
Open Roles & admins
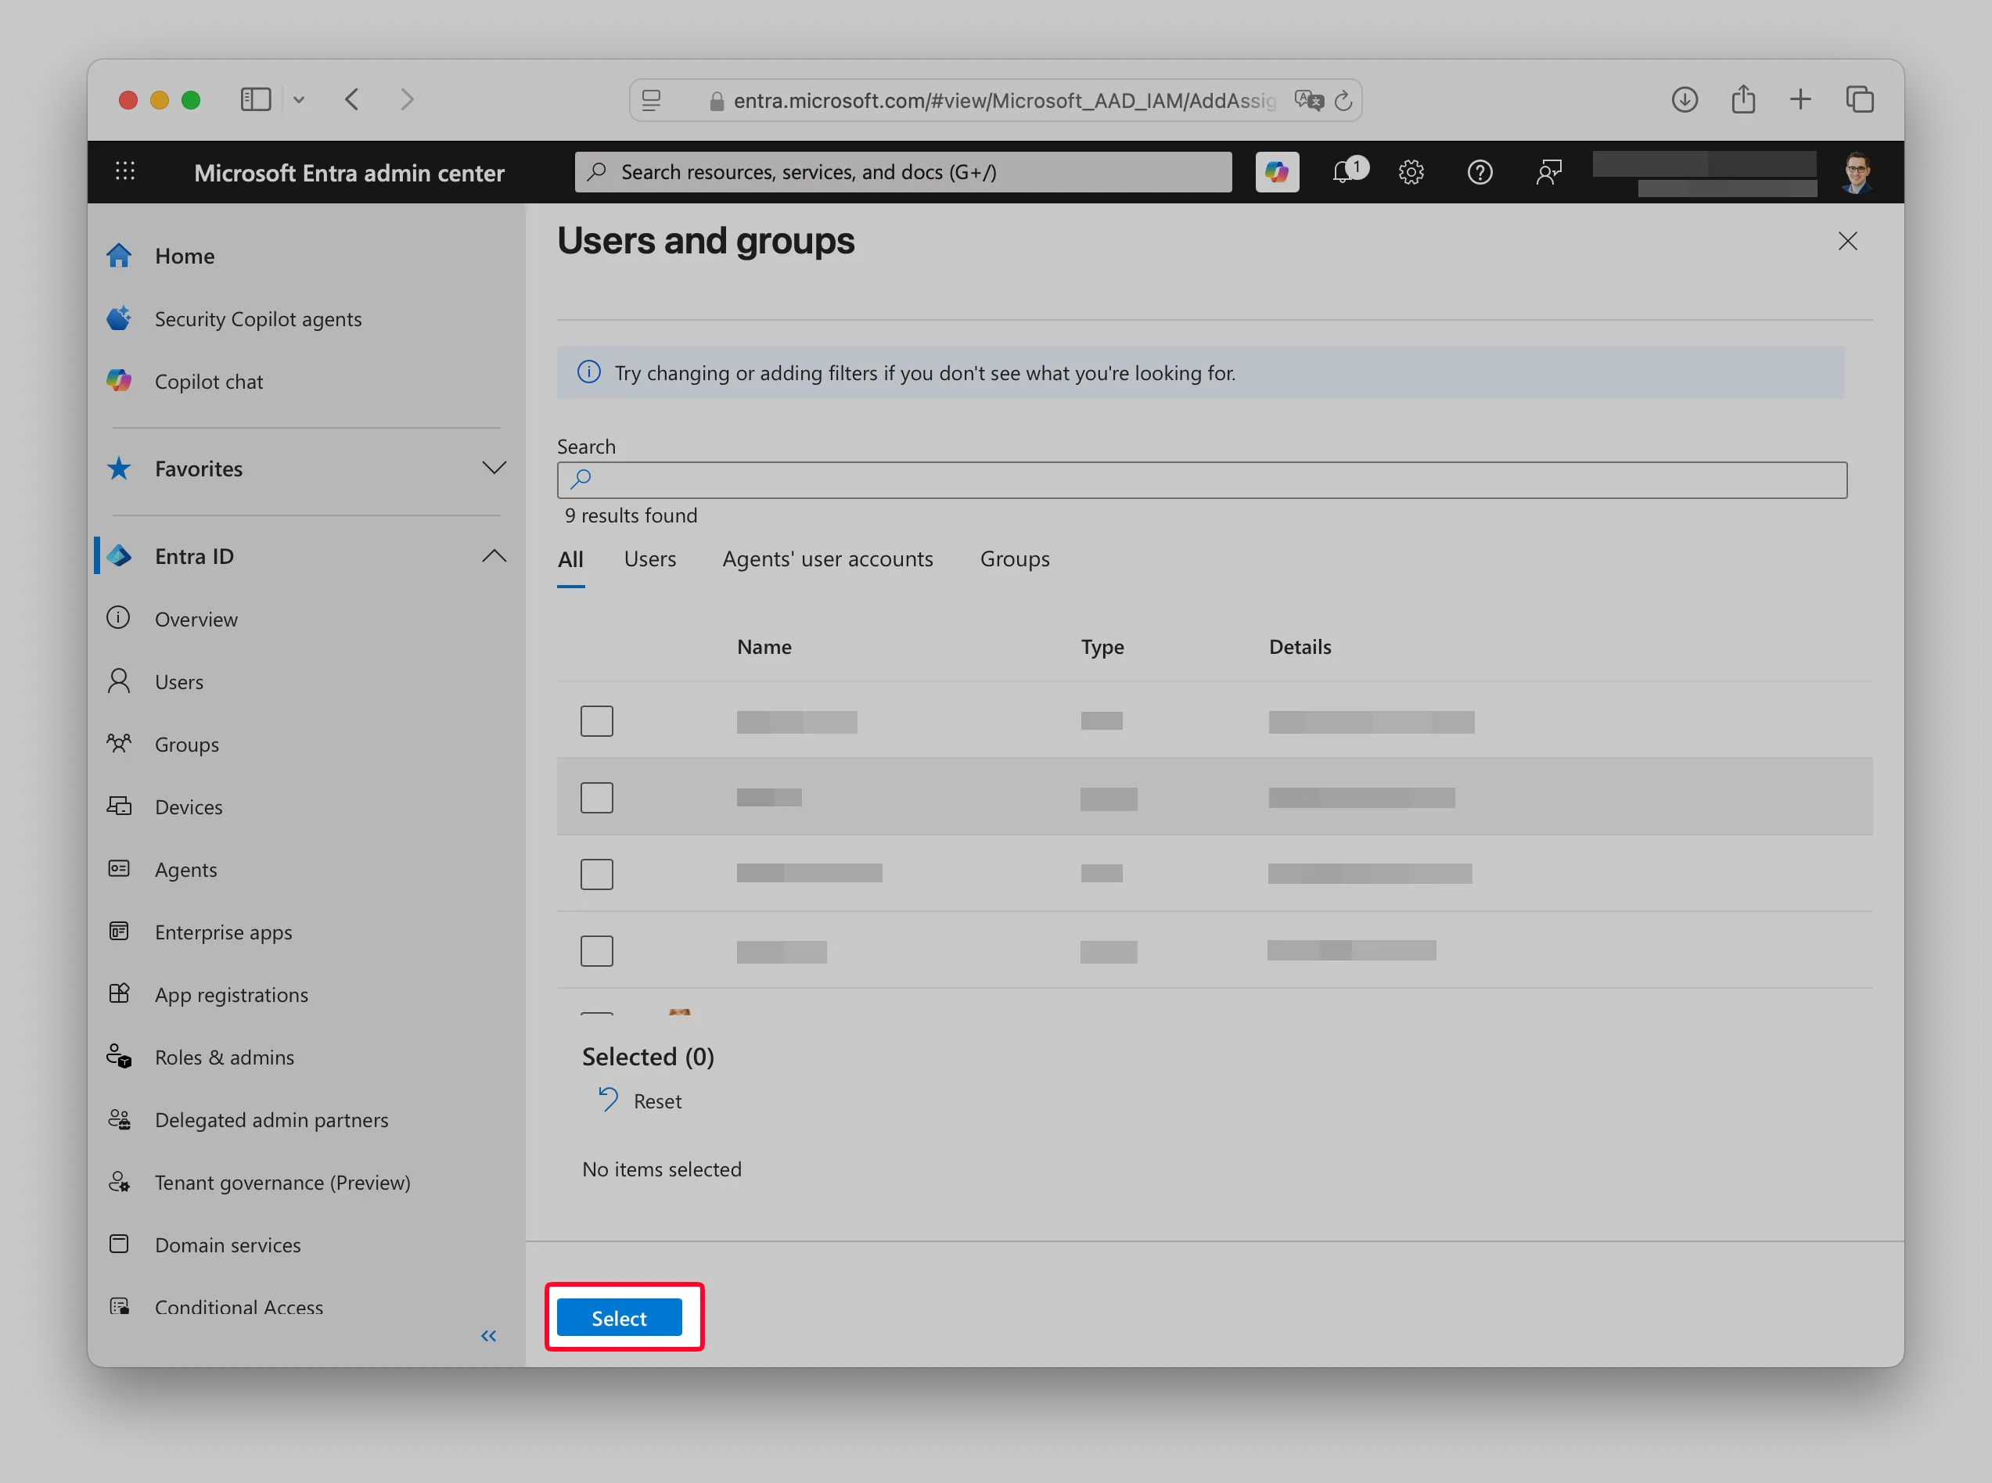click(225, 1057)
